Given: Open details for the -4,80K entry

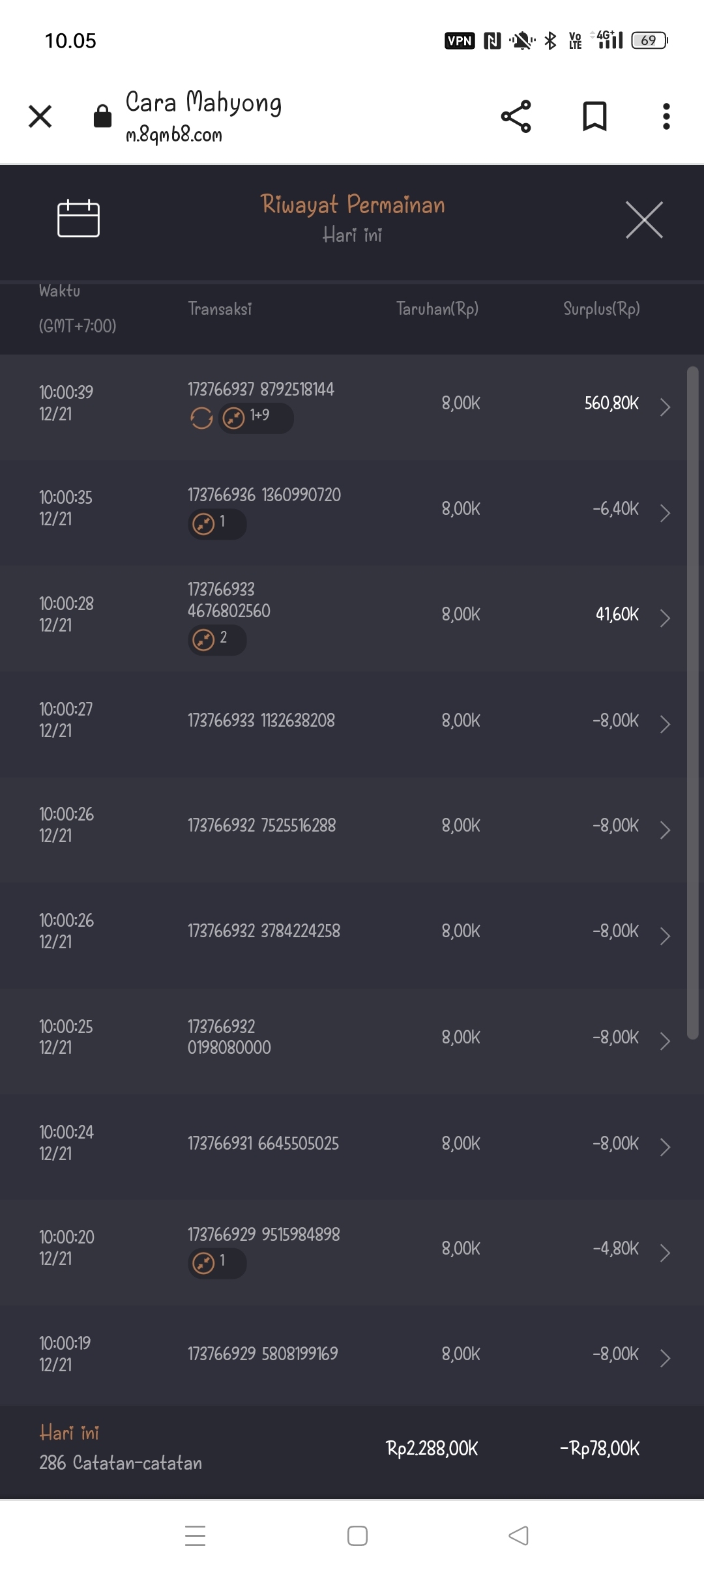Looking at the screenshot, I should coord(664,1252).
